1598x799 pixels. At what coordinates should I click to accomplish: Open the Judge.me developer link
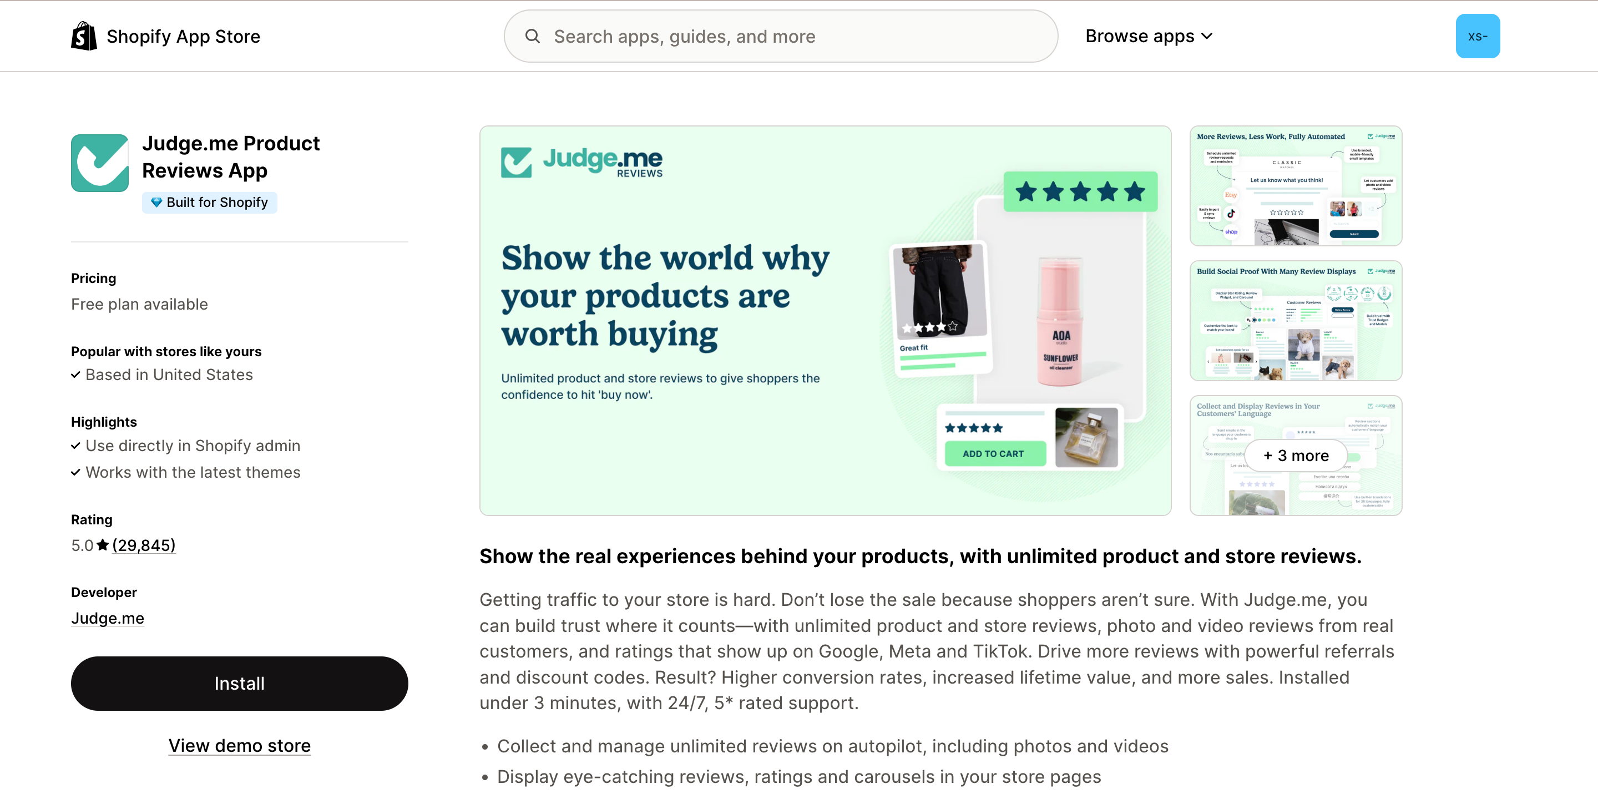(107, 618)
